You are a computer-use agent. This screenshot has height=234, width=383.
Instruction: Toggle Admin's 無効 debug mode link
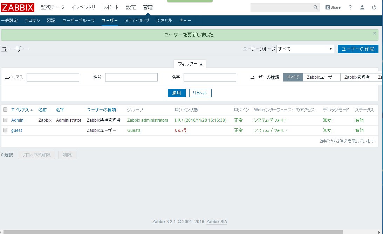click(x=327, y=120)
